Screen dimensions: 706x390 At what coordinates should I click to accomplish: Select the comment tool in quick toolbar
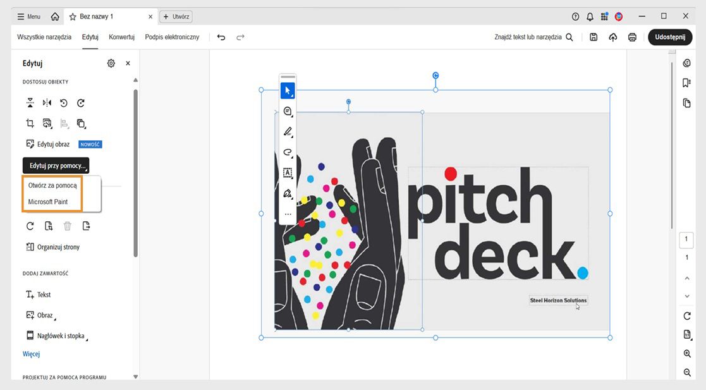[x=288, y=111]
